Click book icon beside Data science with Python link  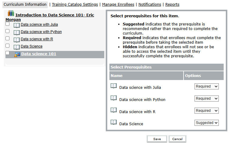[17, 32]
